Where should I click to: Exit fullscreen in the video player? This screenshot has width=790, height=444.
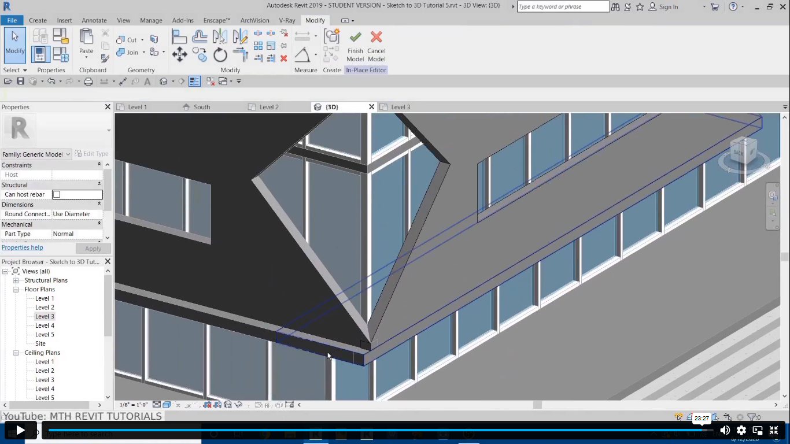[x=774, y=430]
